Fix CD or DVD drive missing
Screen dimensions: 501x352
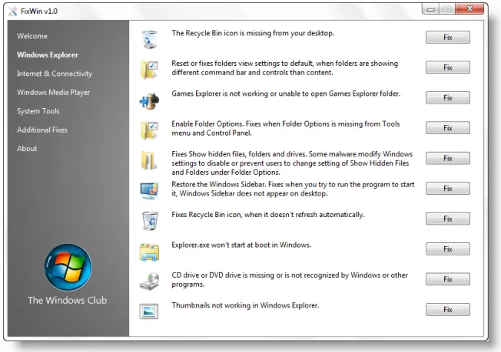[448, 279]
